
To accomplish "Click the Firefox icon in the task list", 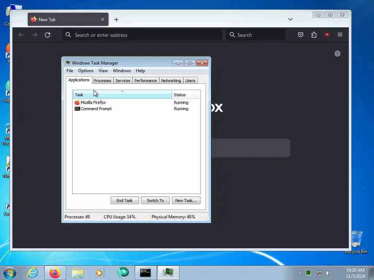I will click(x=77, y=102).
